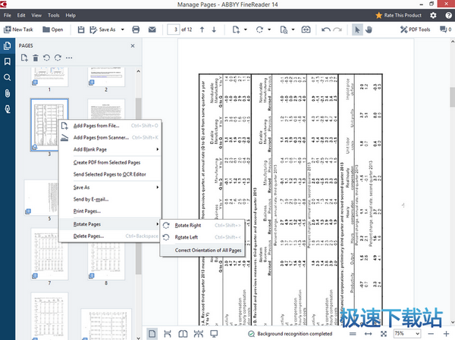455x340 pixels.
Task: Expand Add Blank Page submenu
Action: point(110,149)
